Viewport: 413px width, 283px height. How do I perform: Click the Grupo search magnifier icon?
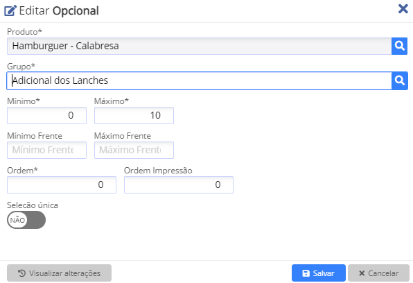[x=399, y=80]
